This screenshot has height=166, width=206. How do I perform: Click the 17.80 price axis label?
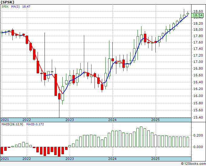click(198, 36)
